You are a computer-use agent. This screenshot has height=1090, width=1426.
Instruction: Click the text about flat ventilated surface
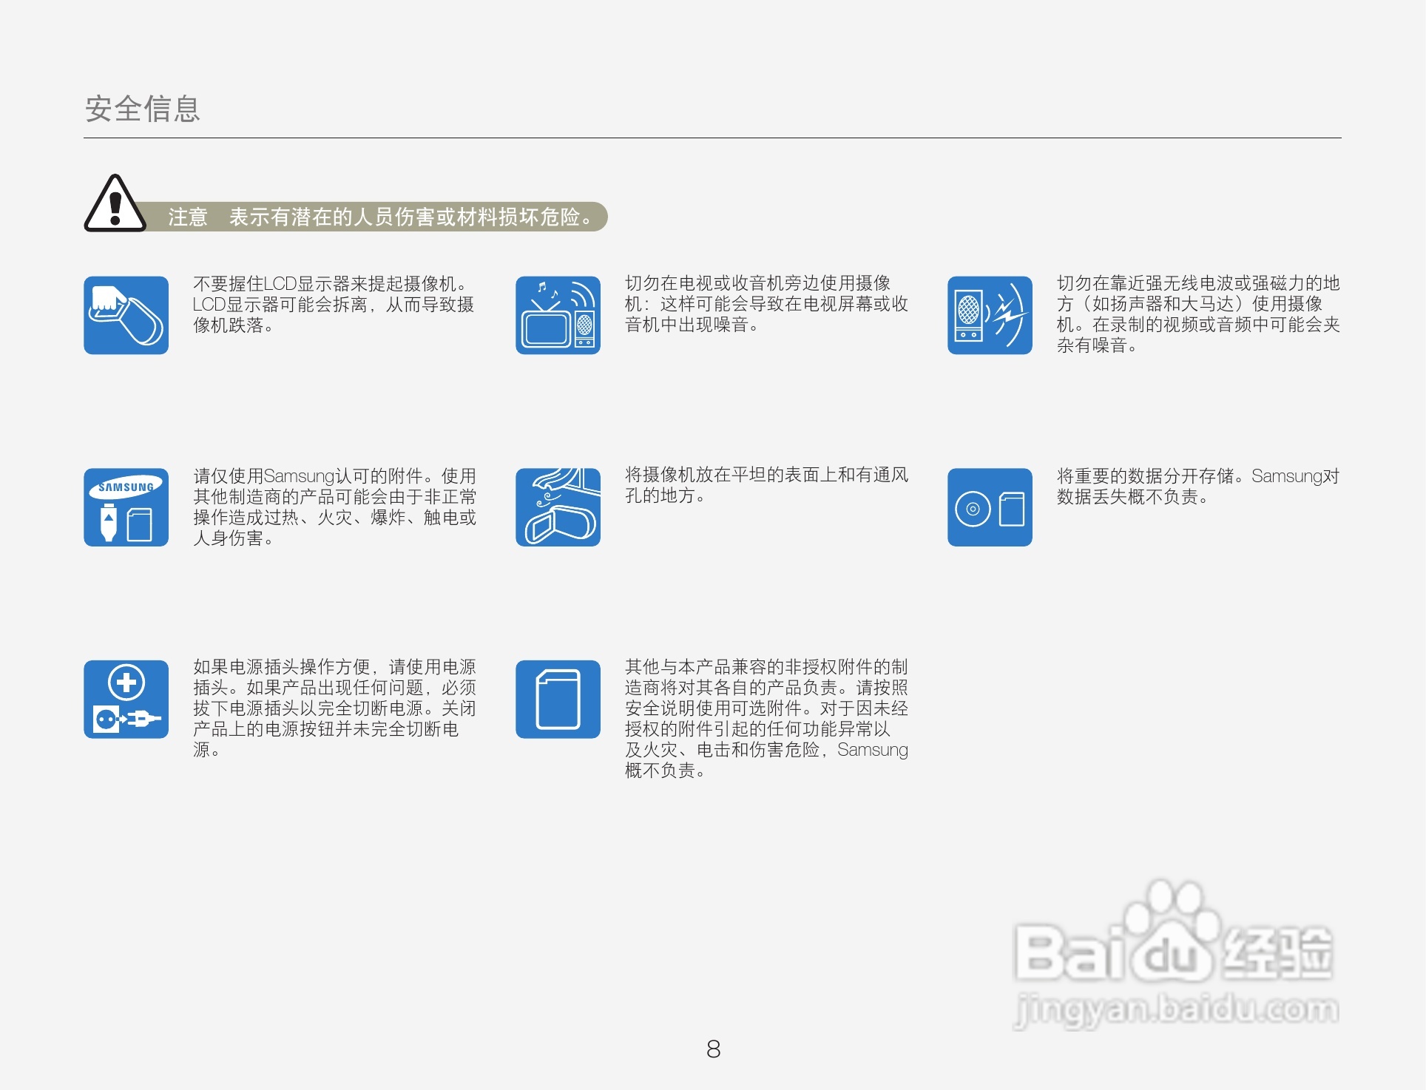pyautogui.click(x=766, y=485)
